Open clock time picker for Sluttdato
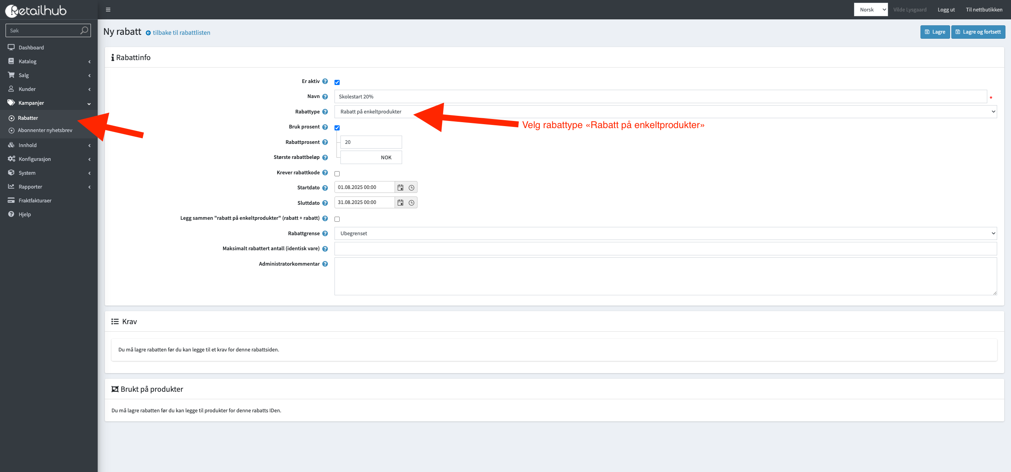 [x=411, y=203]
